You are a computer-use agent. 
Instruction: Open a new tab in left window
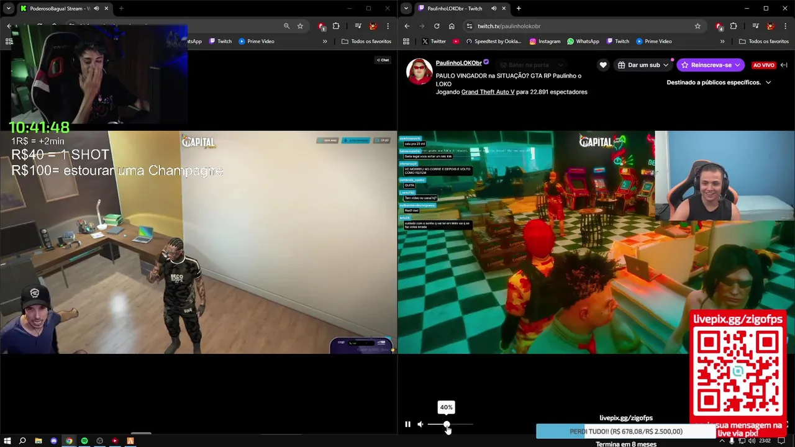(x=121, y=8)
